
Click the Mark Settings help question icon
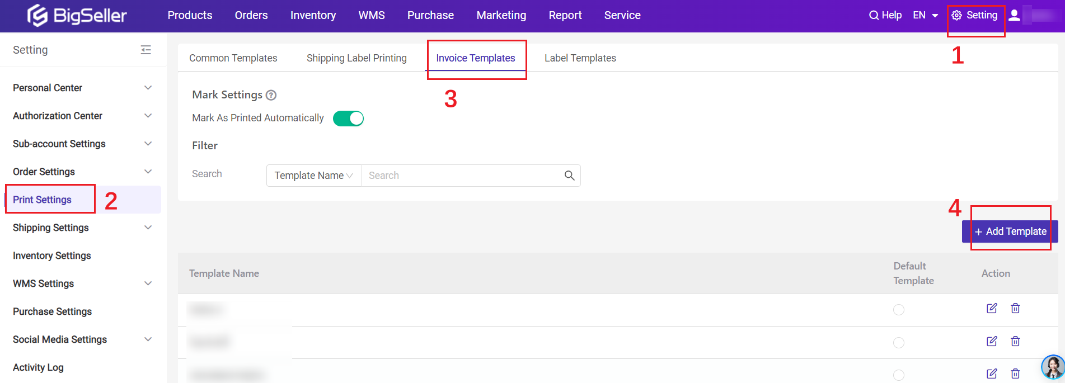click(x=271, y=95)
